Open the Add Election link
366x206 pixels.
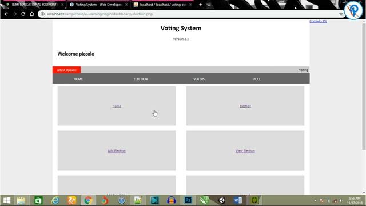pyautogui.click(x=117, y=151)
